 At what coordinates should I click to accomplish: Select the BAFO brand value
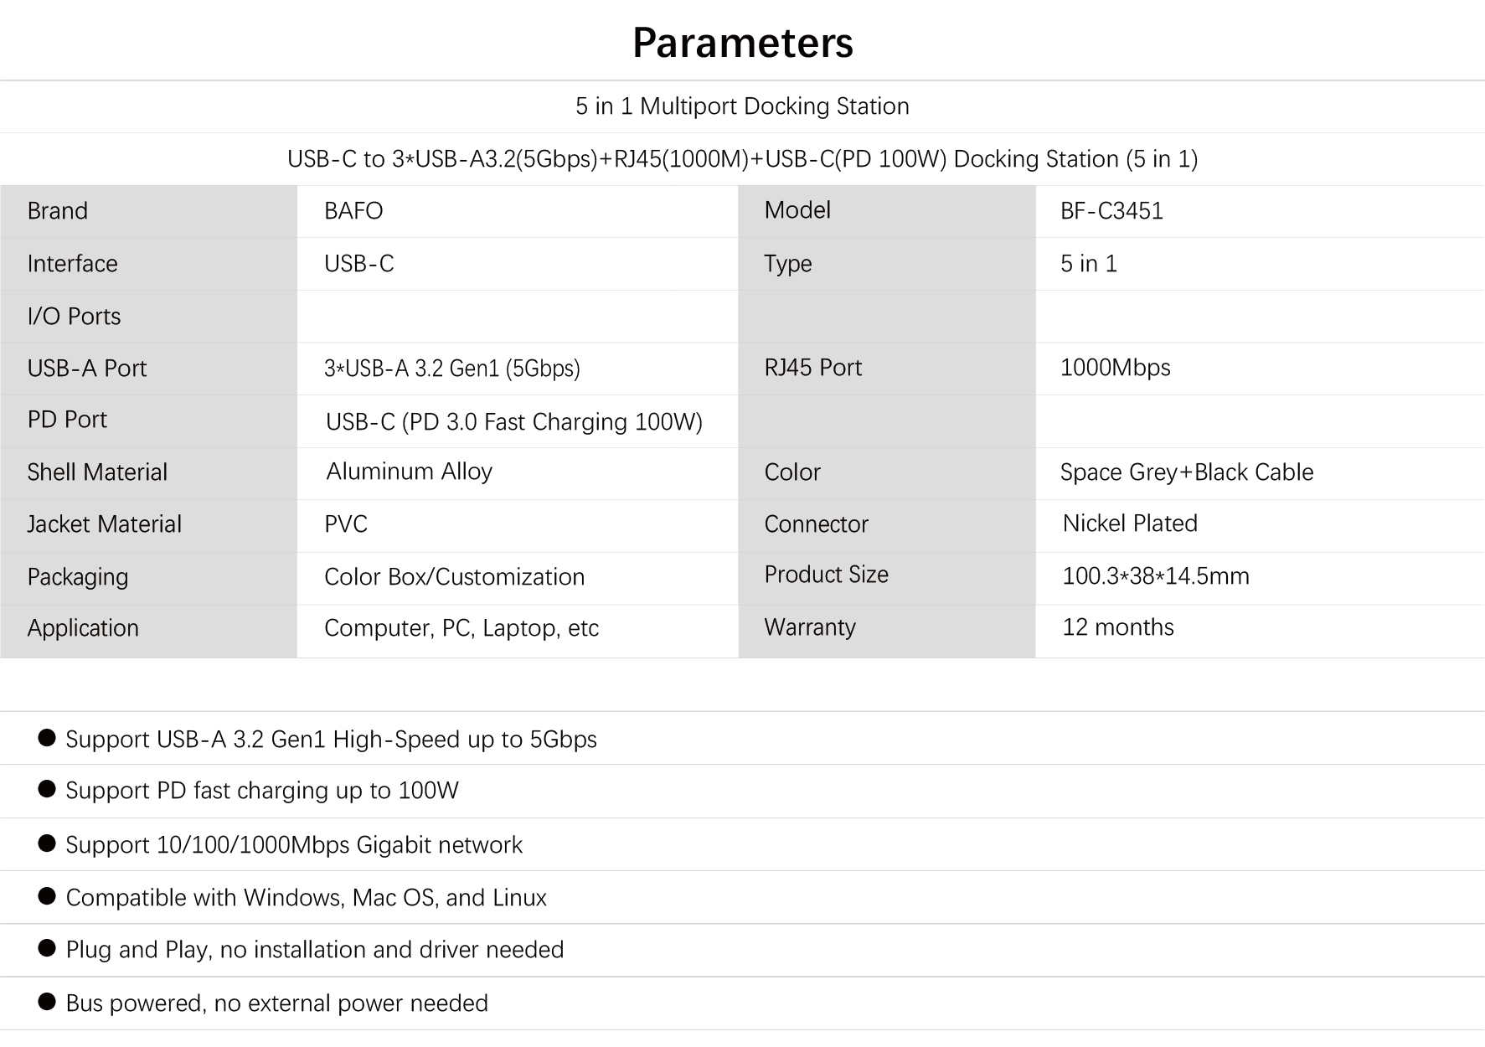pos(353,211)
